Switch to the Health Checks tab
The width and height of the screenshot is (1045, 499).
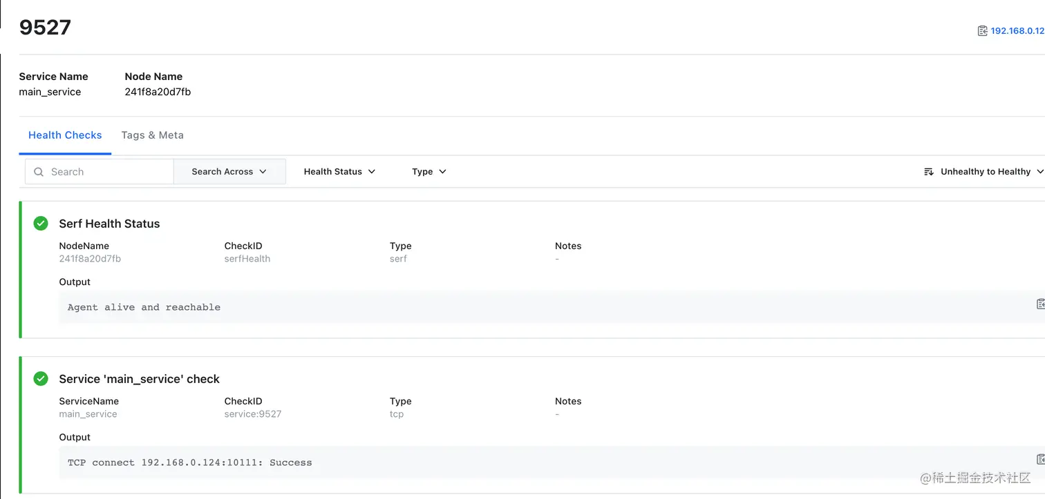click(65, 135)
